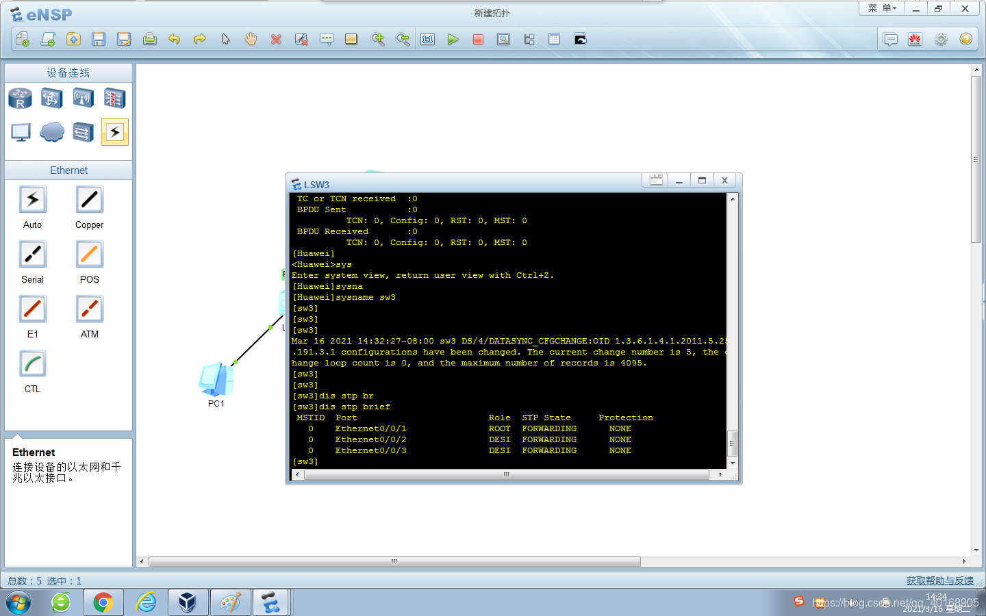Click the delete all connections icon
Viewport: 986px width, 616px height.
[x=301, y=39]
